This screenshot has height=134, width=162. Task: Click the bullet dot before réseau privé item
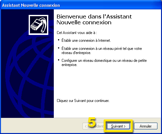point(59,48)
